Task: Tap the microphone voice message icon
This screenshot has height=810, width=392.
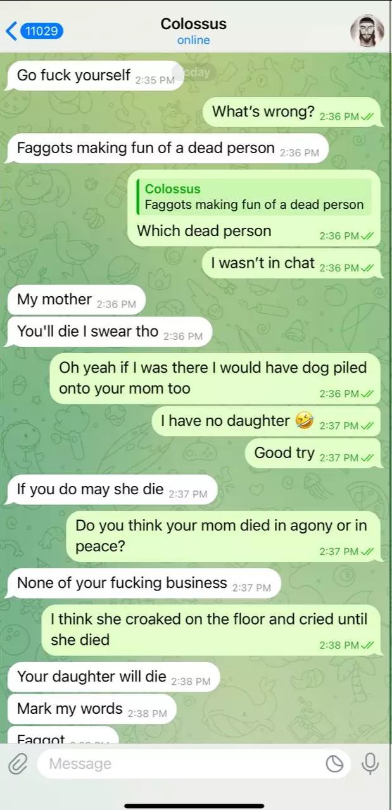Action: [x=370, y=764]
